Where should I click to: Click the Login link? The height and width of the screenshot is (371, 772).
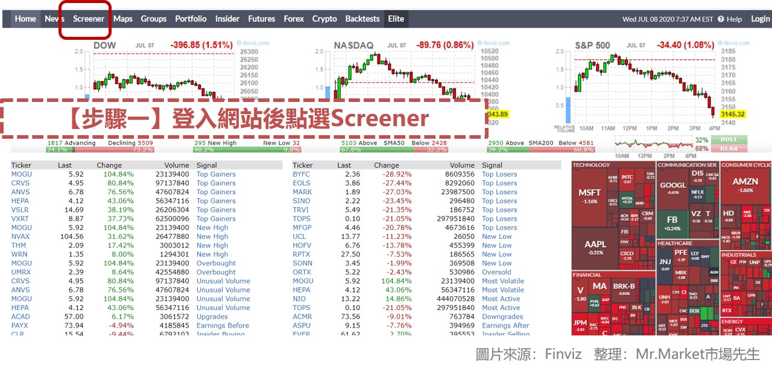[760, 19]
